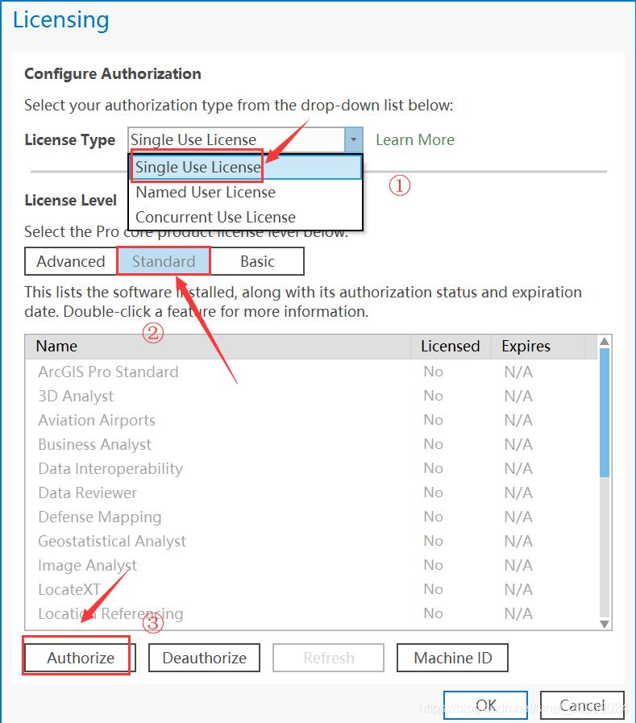Dismiss dialog with Cancel button
Viewport: 636px width, 723px height.
coord(582,705)
